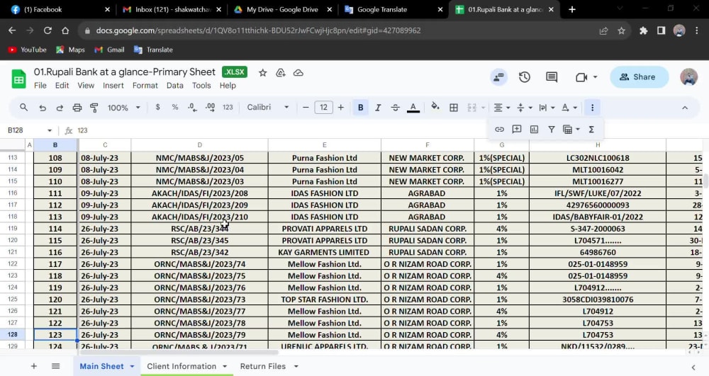Image resolution: width=709 pixels, height=376 pixels.
Task: Insert a link from overflow toolbar
Action: tap(499, 130)
